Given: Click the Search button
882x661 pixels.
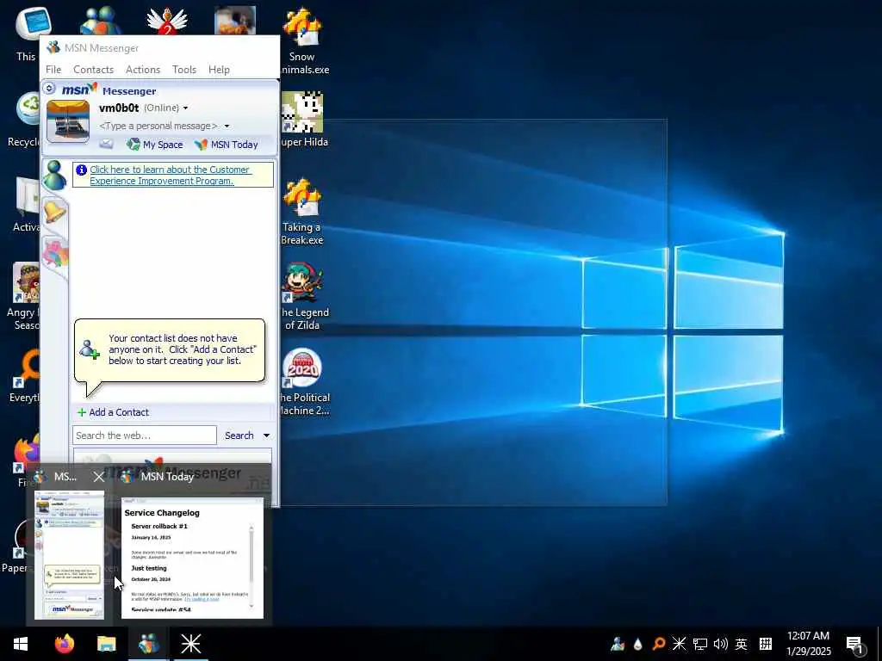Looking at the screenshot, I should click(239, 436).
